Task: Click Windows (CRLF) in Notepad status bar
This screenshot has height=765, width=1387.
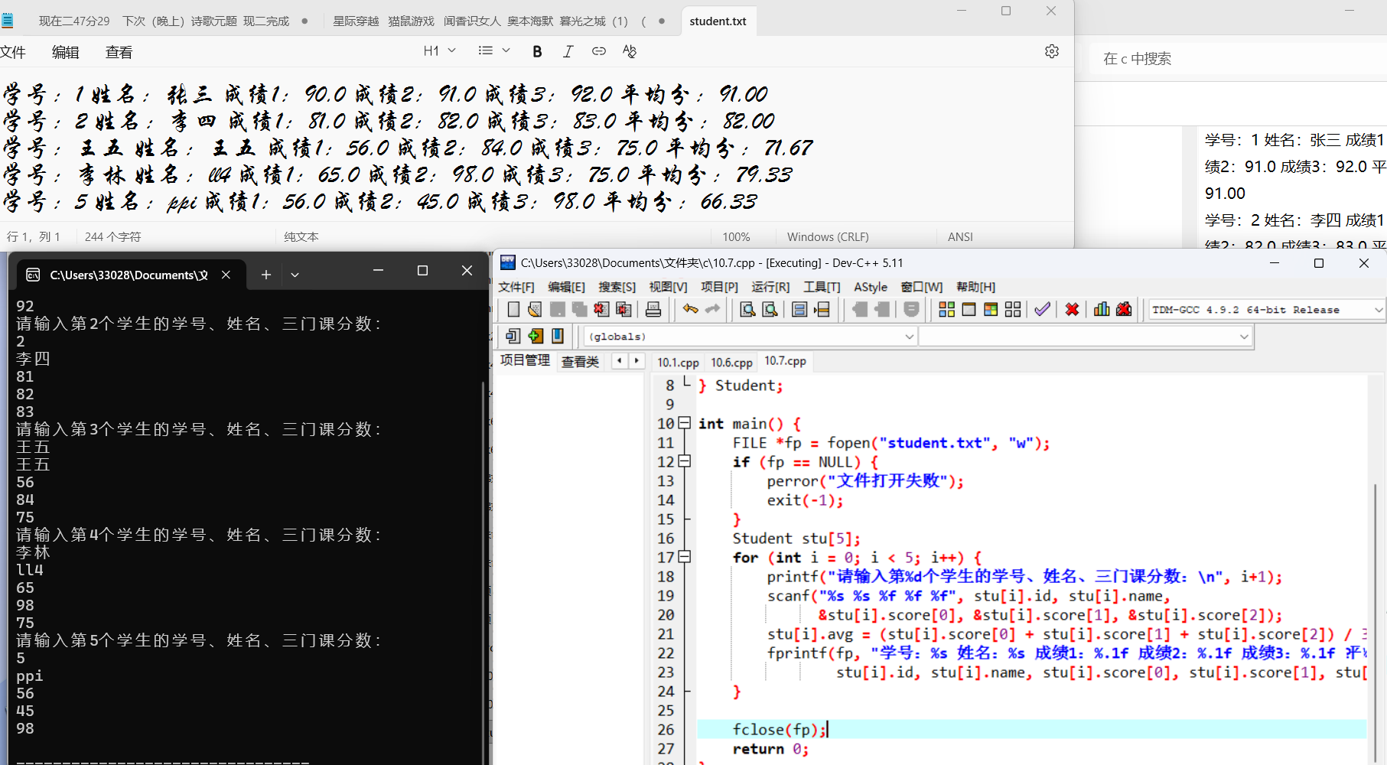Action: 828,237
